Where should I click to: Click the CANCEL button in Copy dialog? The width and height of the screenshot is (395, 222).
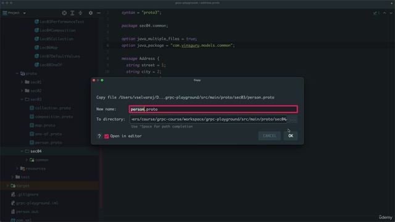point(269,136)
